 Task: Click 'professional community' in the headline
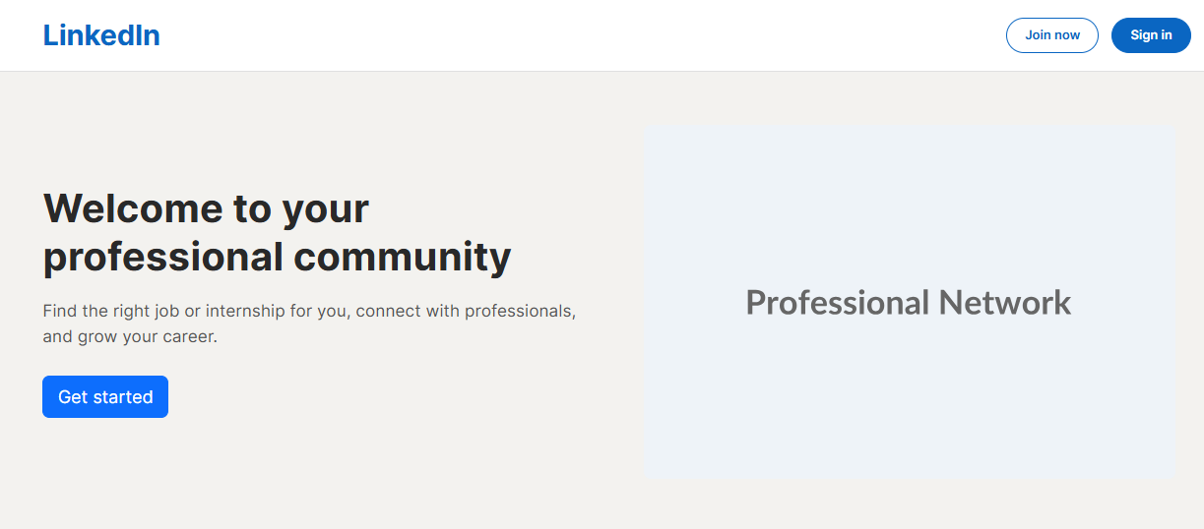point(277,257)
